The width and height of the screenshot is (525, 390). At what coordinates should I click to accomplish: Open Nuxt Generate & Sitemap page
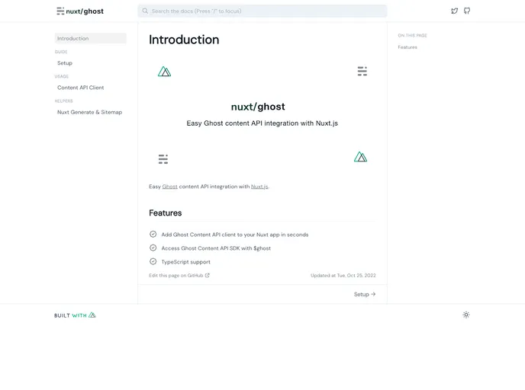pyautogui.click(x=89, y=112)
